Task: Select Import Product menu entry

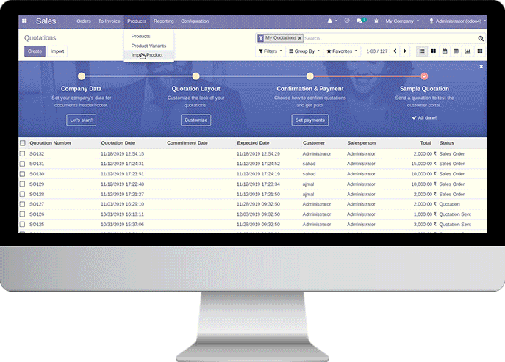Action: (147, 55)
